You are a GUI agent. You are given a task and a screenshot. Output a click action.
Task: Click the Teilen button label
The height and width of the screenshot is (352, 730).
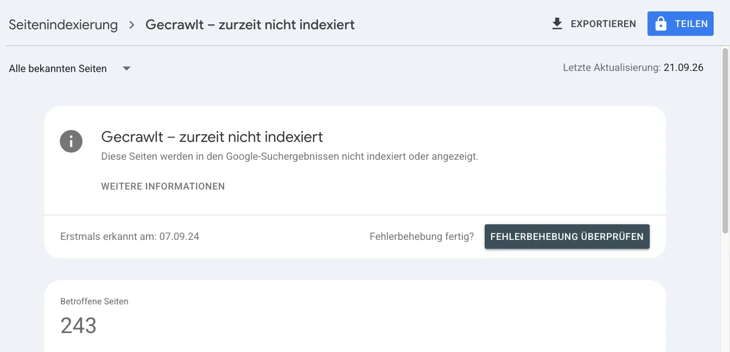pyautogui.click(x=691, y=24)
